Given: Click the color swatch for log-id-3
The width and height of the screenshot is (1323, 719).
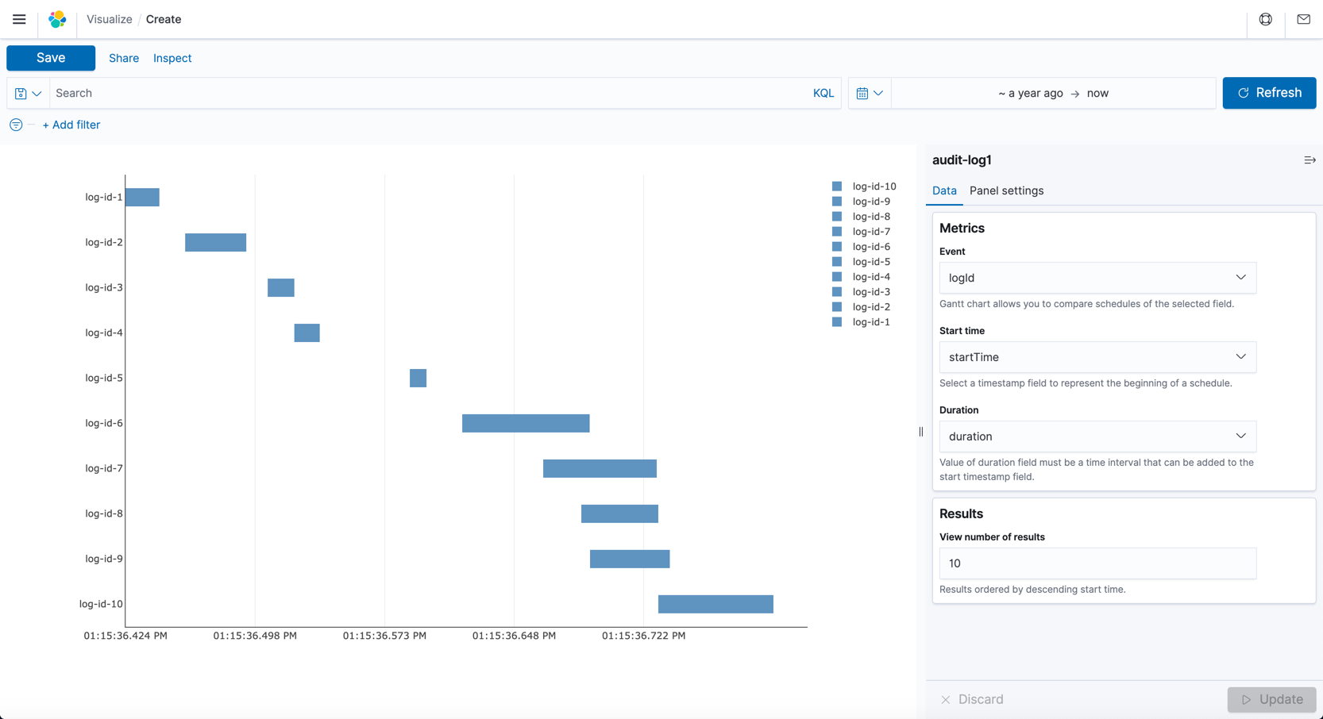Looking at the screenshot, I should (836, 291).
